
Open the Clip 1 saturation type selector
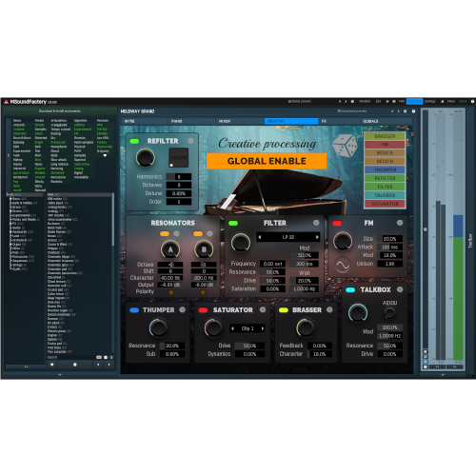(x=248, y=328)
